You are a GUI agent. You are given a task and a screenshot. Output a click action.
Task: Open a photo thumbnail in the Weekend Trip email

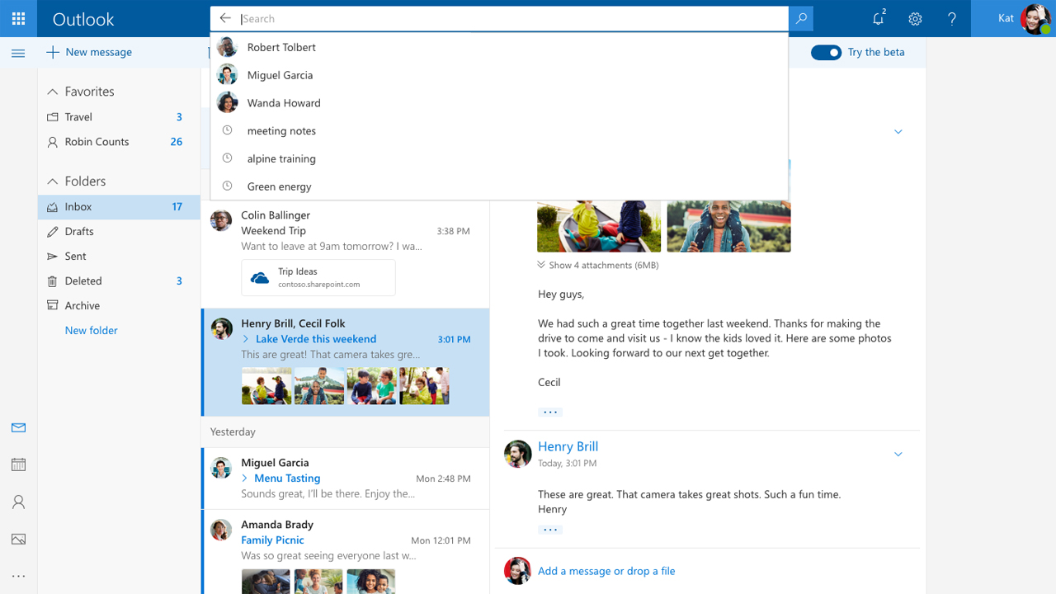(x=599, y=225)
